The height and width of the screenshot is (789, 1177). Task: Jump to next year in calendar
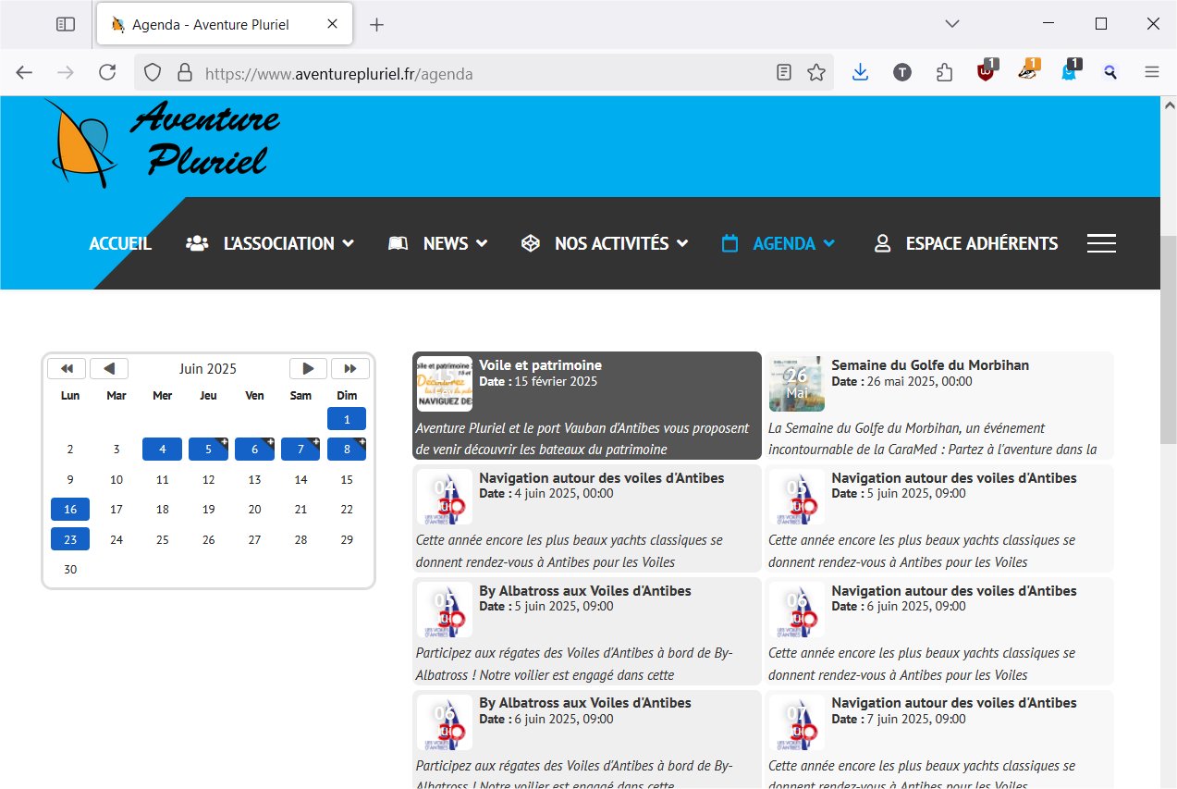tap(349, 368)
